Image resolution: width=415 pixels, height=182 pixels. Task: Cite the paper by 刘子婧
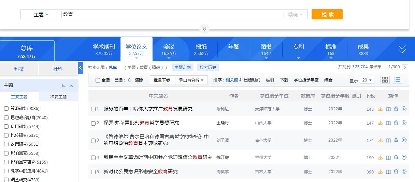pyautogui.click(x=404, y=140)
